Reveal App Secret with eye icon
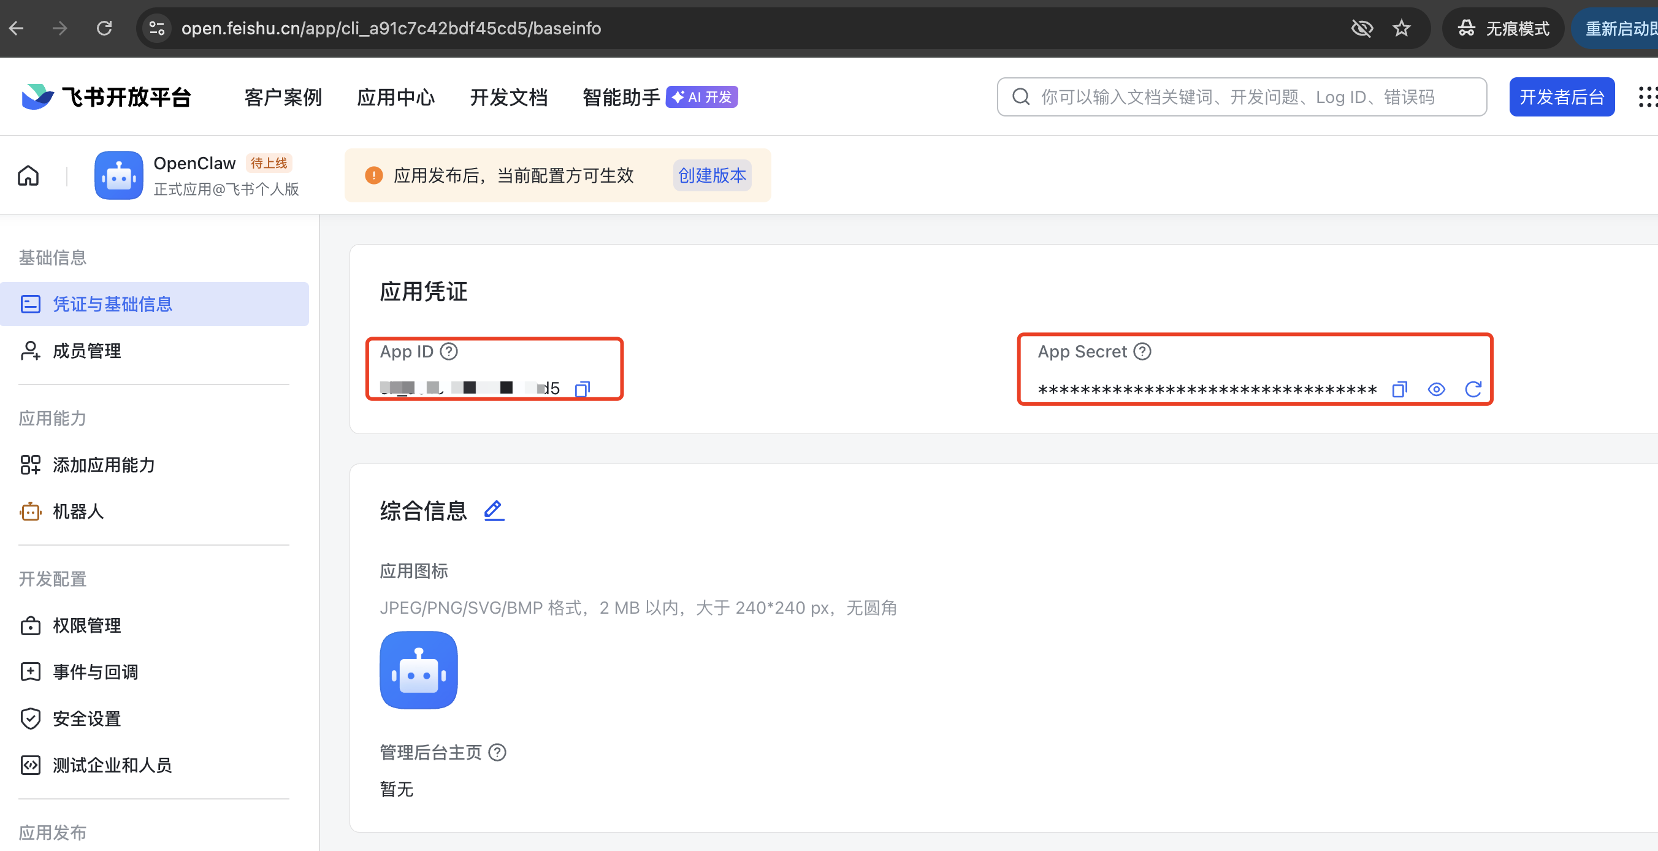This screenshot has width=1658, height=851. click(x=1436, y=389)
